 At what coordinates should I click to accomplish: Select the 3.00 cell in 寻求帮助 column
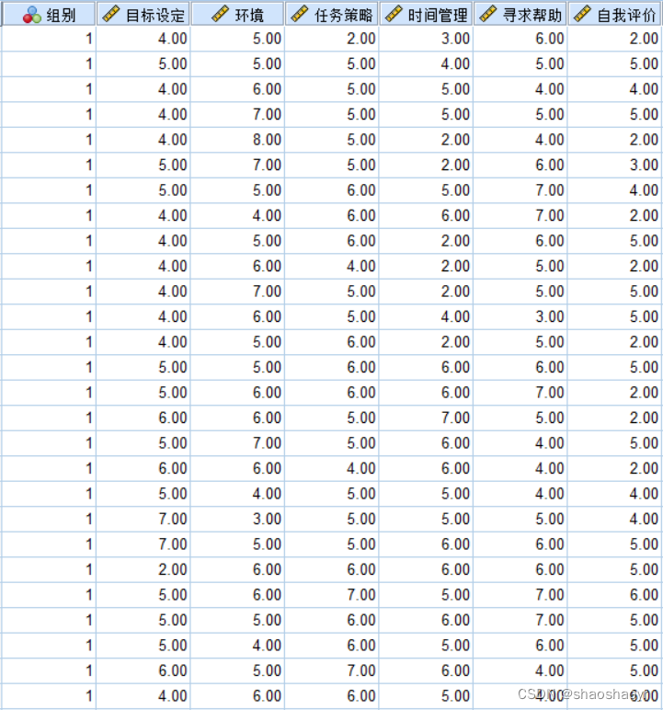[520, 316]
